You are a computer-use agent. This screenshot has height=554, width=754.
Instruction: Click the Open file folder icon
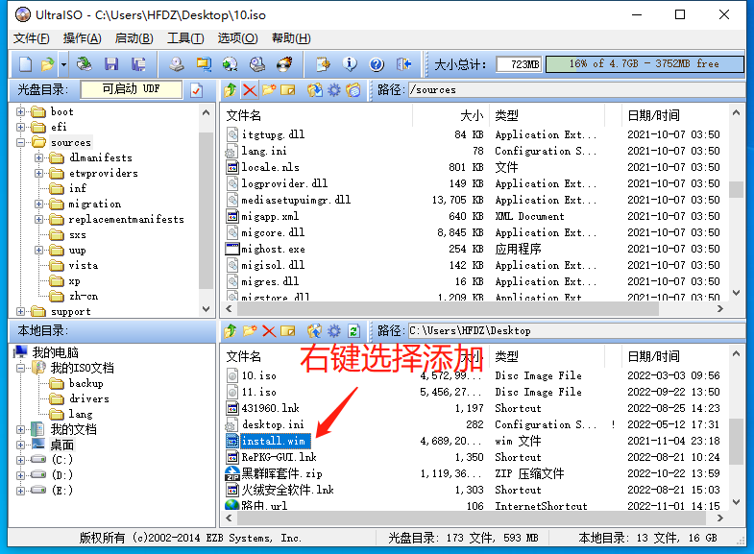click(48, 64)
